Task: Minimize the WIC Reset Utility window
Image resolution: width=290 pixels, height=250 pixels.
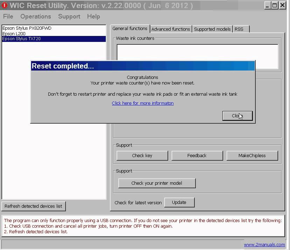Action: 267,5
